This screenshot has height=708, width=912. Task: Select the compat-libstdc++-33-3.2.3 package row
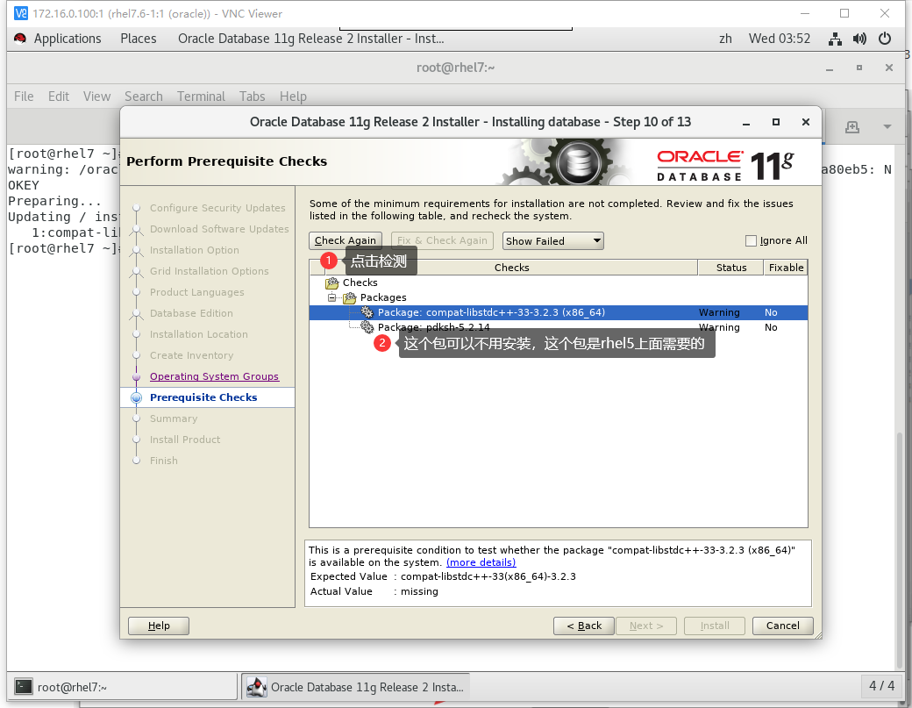coord(559,312)
